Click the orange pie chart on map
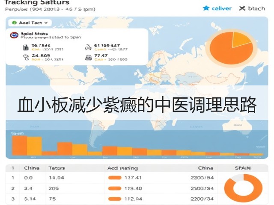 [231, 47]
